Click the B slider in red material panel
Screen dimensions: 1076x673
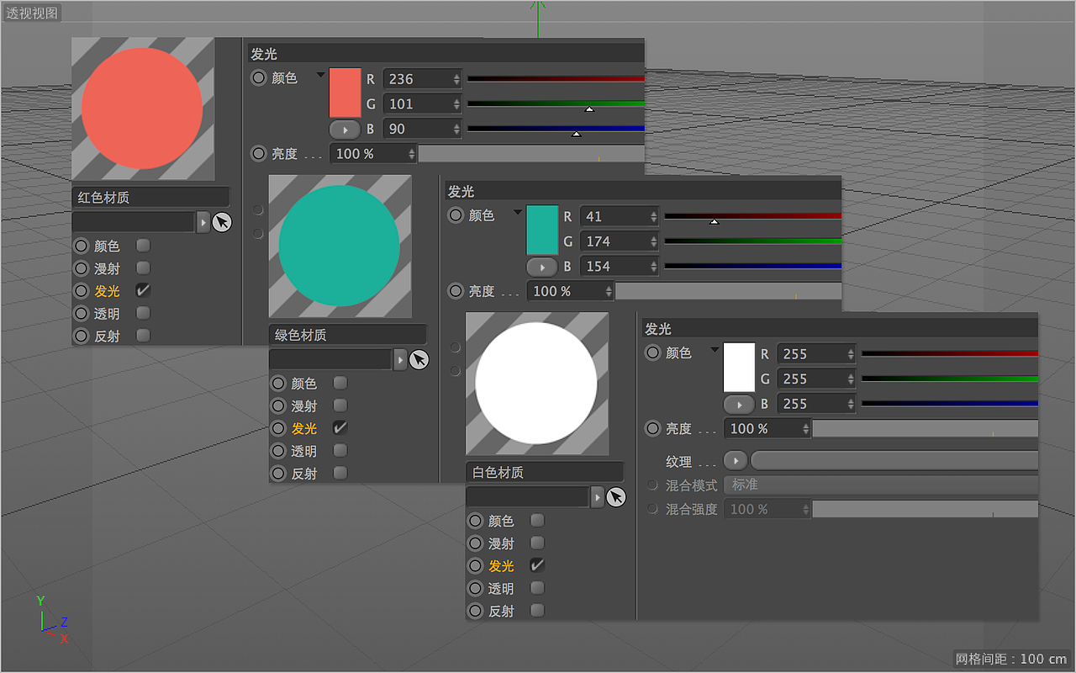click(x=556, y=130)
